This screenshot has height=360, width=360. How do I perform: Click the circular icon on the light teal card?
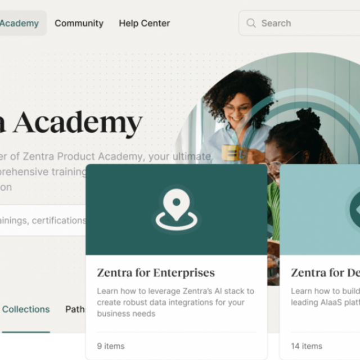point(354,209)
